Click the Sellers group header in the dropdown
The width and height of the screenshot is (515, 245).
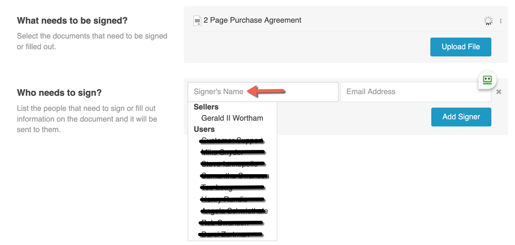click(206, 107)
